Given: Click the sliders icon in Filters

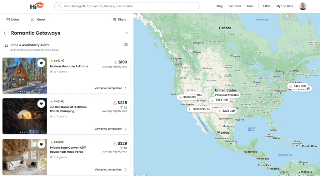Looking at the screenshot, I should coord(115,20).
